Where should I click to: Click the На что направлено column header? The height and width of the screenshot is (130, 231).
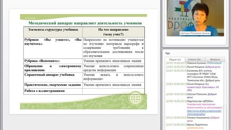tap(113, 32)
